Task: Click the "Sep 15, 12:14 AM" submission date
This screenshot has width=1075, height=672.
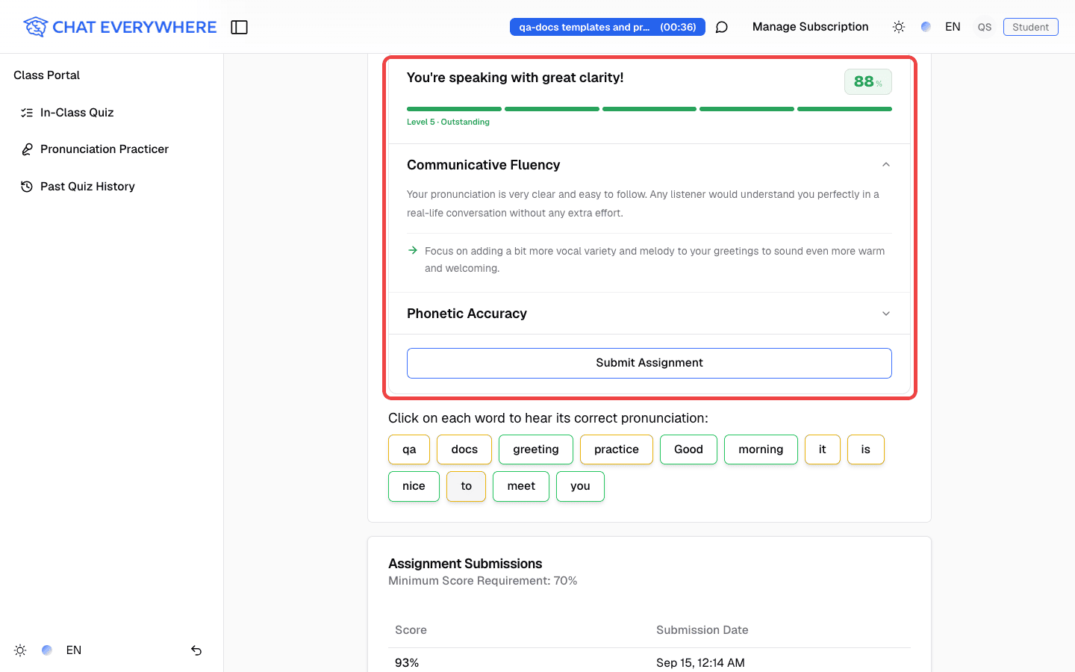Action: click(x=700, y=663)
